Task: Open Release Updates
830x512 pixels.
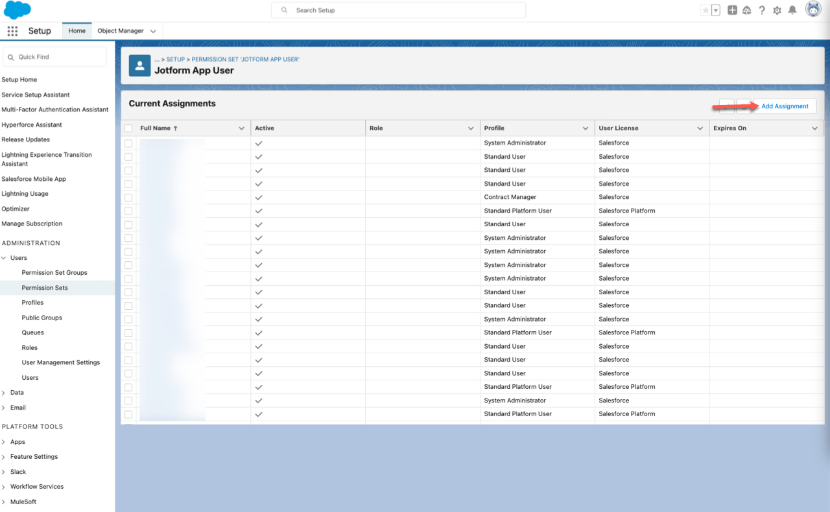Action: pos(26,139)
